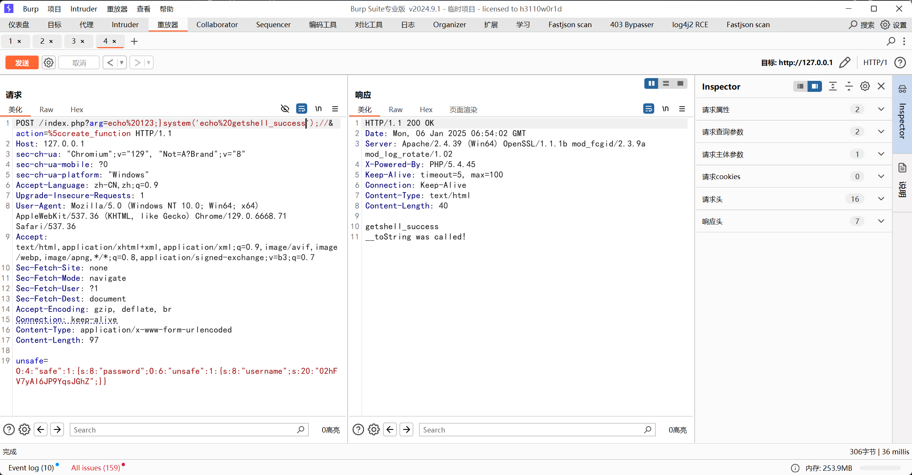Open the 设置 settings
Screen dimensions: 912x475
click(894, 25)
